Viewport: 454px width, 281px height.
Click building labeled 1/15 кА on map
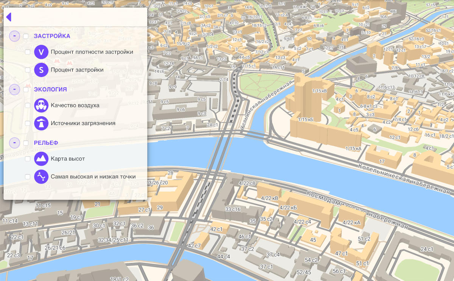353,148
